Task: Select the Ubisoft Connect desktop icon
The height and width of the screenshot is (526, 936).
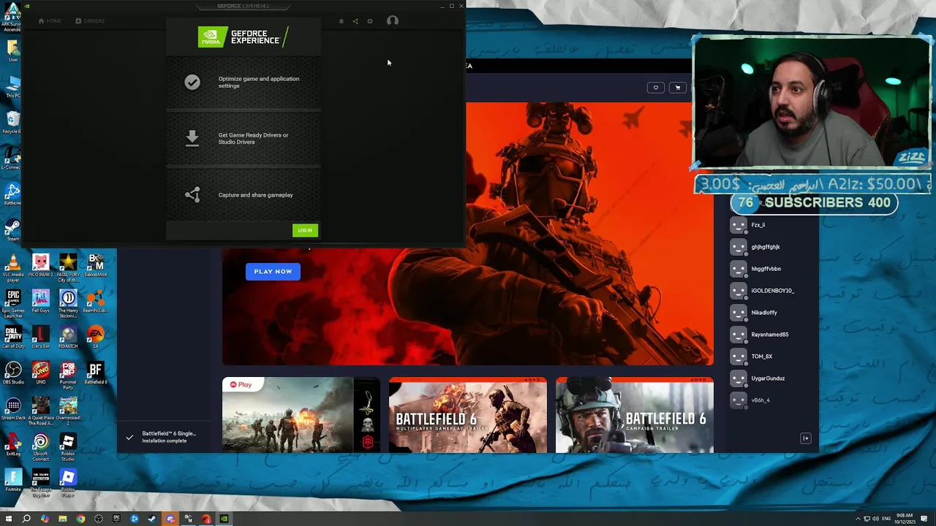Action: pyautogui.click(x=40, y=447)
